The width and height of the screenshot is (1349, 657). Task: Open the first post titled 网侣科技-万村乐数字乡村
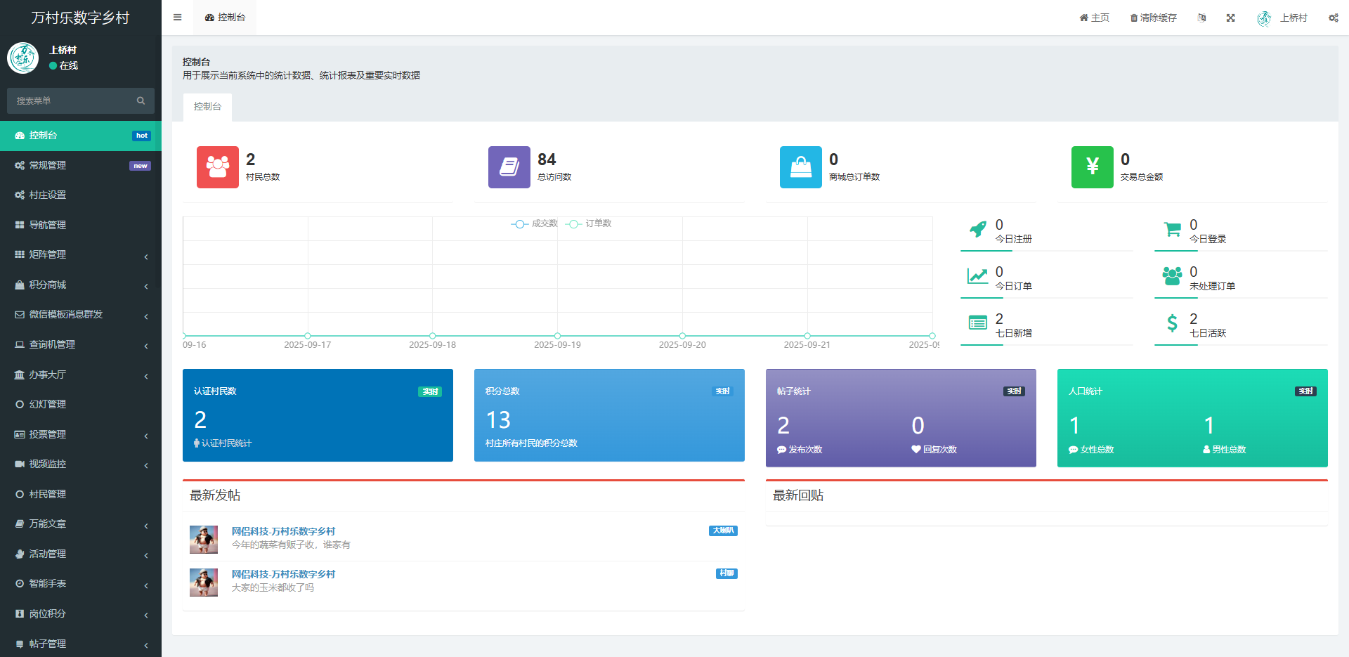point(283,531)
